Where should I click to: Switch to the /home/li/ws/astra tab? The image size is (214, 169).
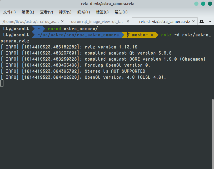click(31, 21)
